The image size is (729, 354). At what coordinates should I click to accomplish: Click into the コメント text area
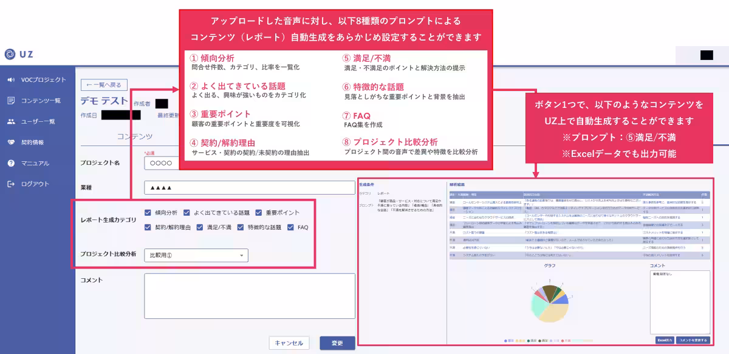coord(249,296)
